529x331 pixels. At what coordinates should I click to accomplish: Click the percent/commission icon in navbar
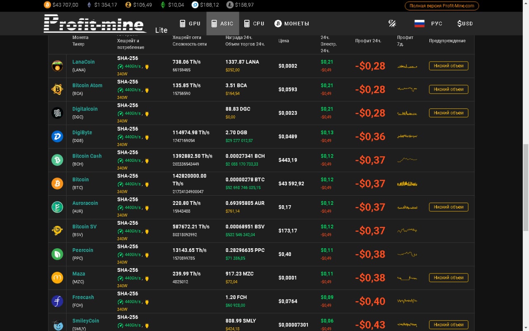[x=392, y=24]
